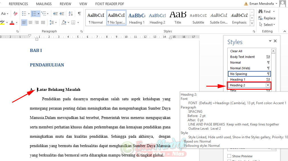Click the Line and Paragraph Spacing icon
Image resolution: width=288 pixels, height=161 pixels.
click(x=52, y=22)
